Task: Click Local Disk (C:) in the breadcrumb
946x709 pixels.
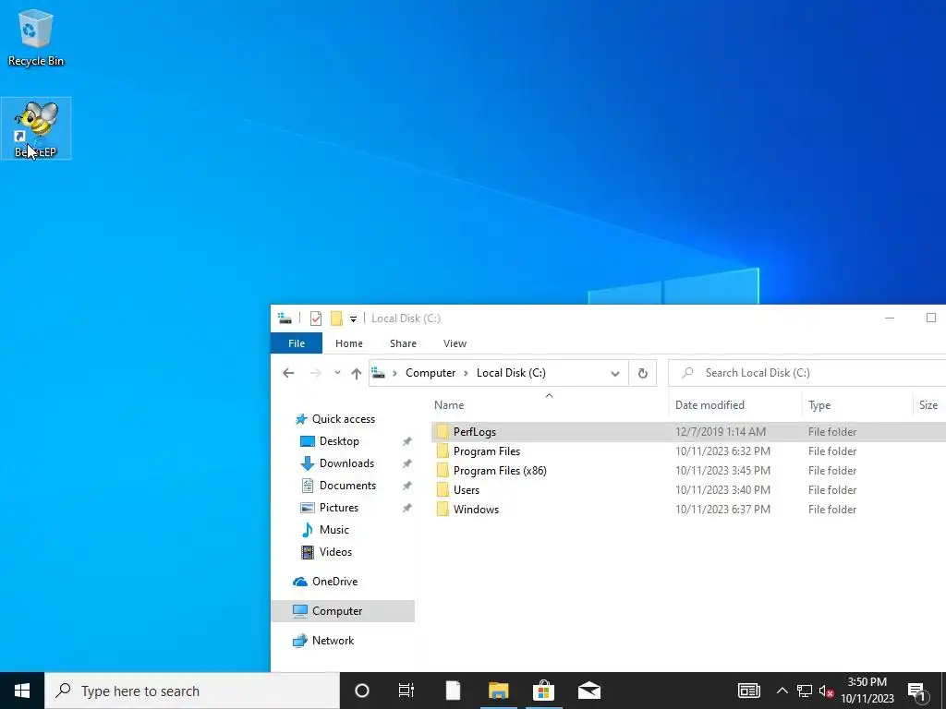Action: click(511, 373)
